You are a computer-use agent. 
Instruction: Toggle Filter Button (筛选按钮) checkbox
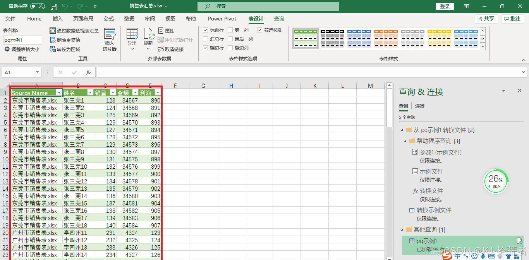(260, 30)
